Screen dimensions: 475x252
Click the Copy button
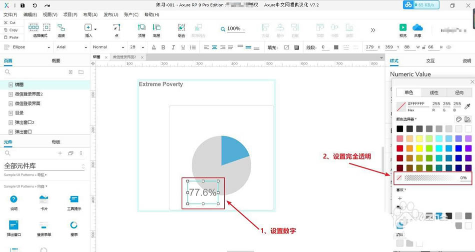tap(11, 30)
